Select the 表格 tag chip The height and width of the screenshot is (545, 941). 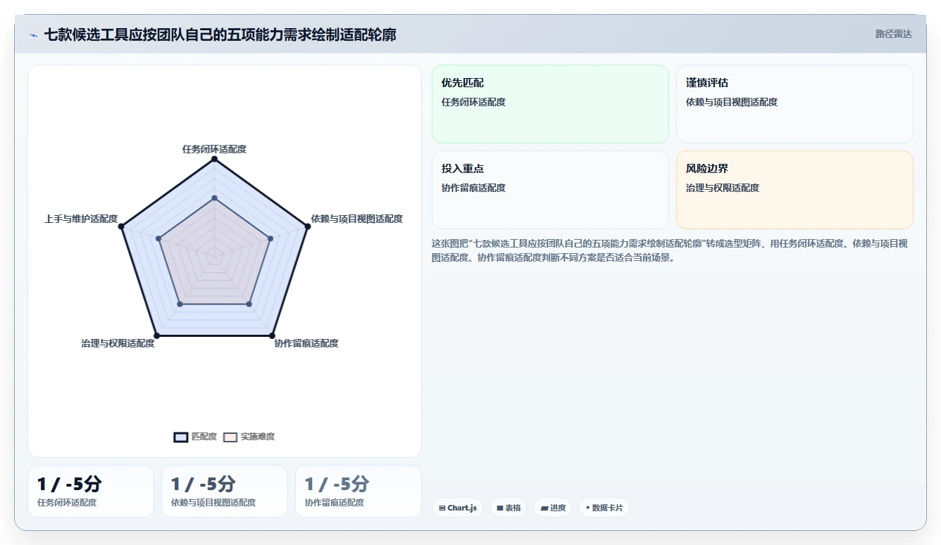click(x=509, y=508)
